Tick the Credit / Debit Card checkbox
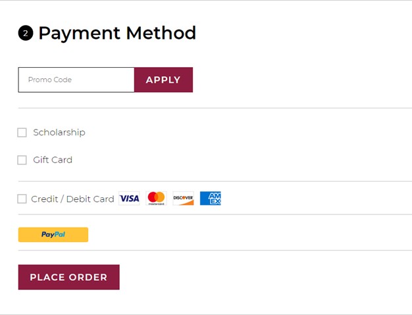The width and height of the screenshot is (412, 315). (x=22, y=199)
